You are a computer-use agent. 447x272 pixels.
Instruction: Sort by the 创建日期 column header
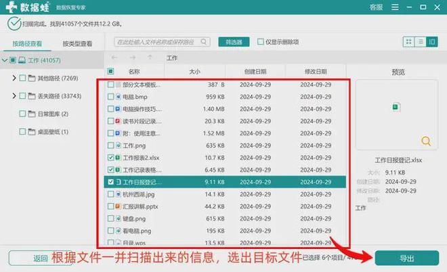point(255,72)
